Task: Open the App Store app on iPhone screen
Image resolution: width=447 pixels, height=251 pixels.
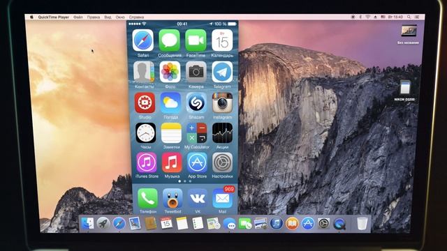Action: 197,162
